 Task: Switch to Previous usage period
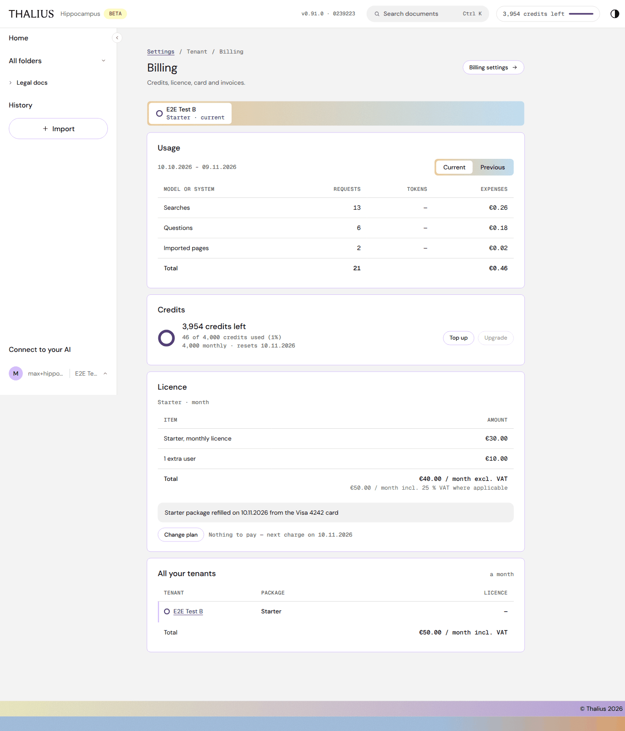pos(493,167)
